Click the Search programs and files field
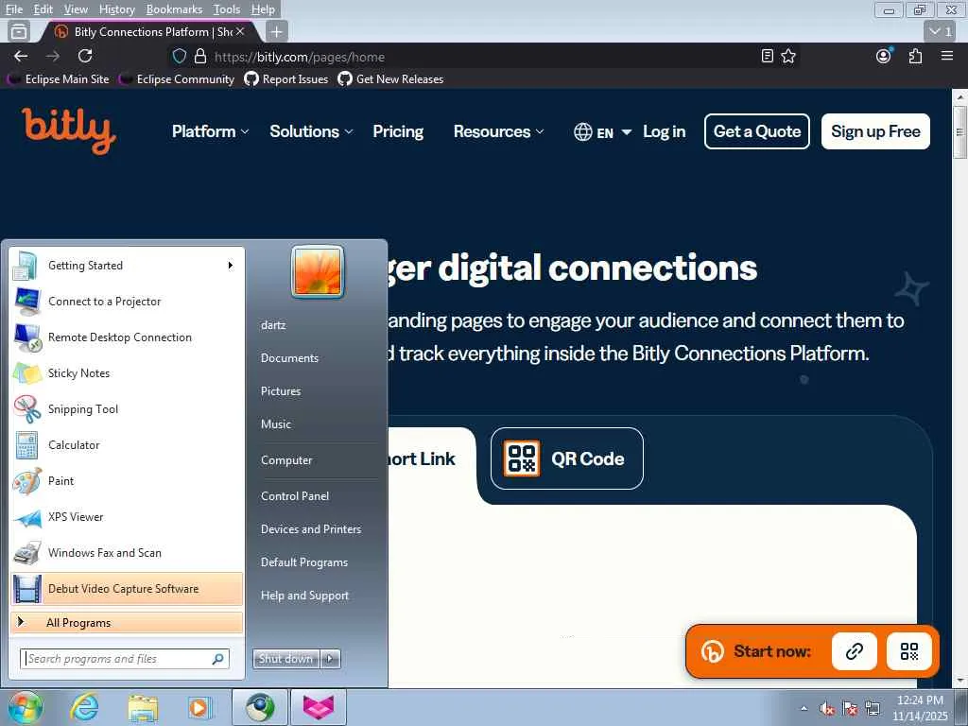 click(x=125, y=659)
